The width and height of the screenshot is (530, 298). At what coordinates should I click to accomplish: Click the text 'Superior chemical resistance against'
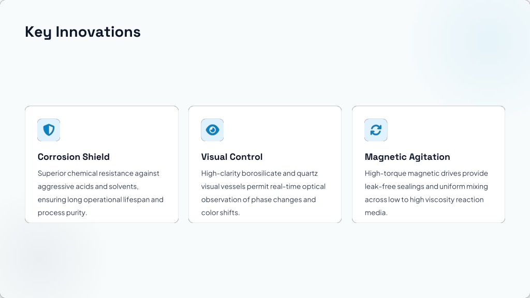pyautogui.click(x=98, y=173)
